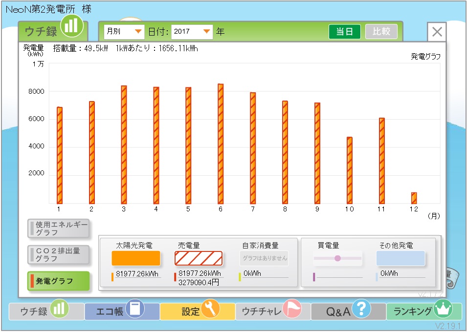Image resolution: width=467 pixels, height=332 pixels.
Task: Click the June bar in chart
Action: [221, 144]
